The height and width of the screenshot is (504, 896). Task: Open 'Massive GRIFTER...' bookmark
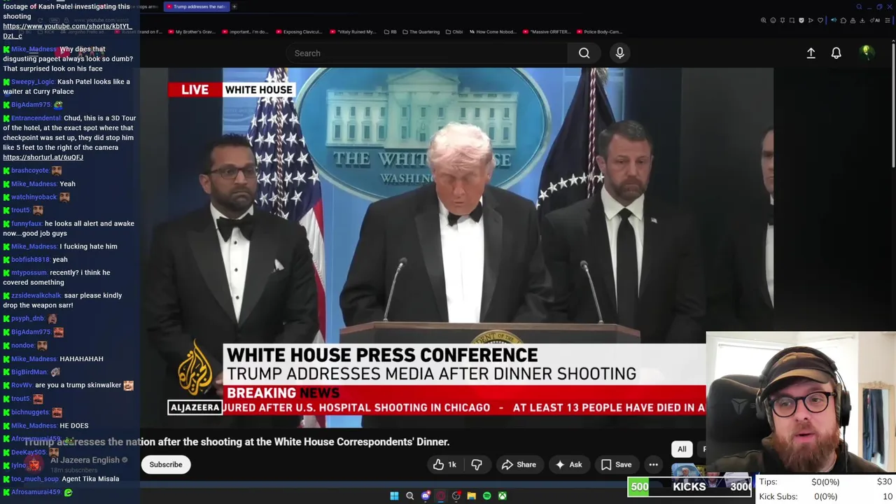tap(547, 31)
